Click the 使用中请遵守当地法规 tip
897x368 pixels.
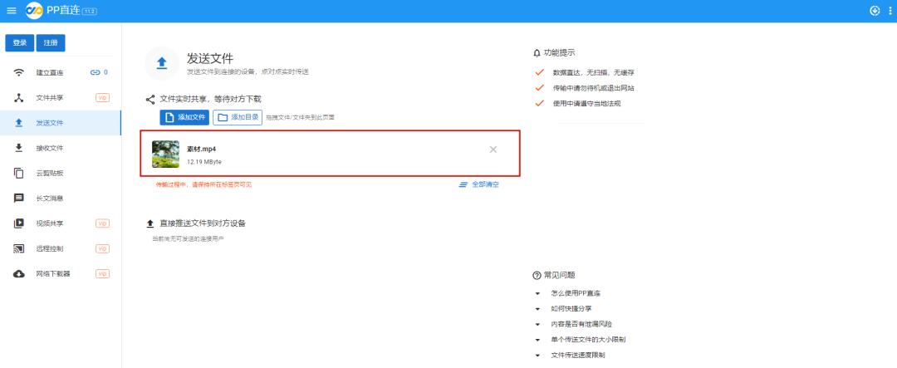pos(586,104)
